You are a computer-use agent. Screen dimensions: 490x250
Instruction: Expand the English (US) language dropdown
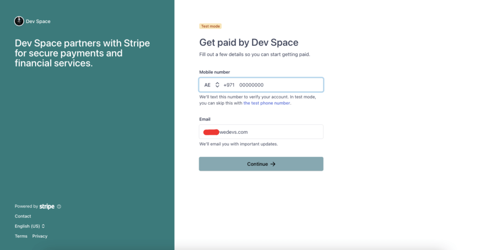point(30,226)
